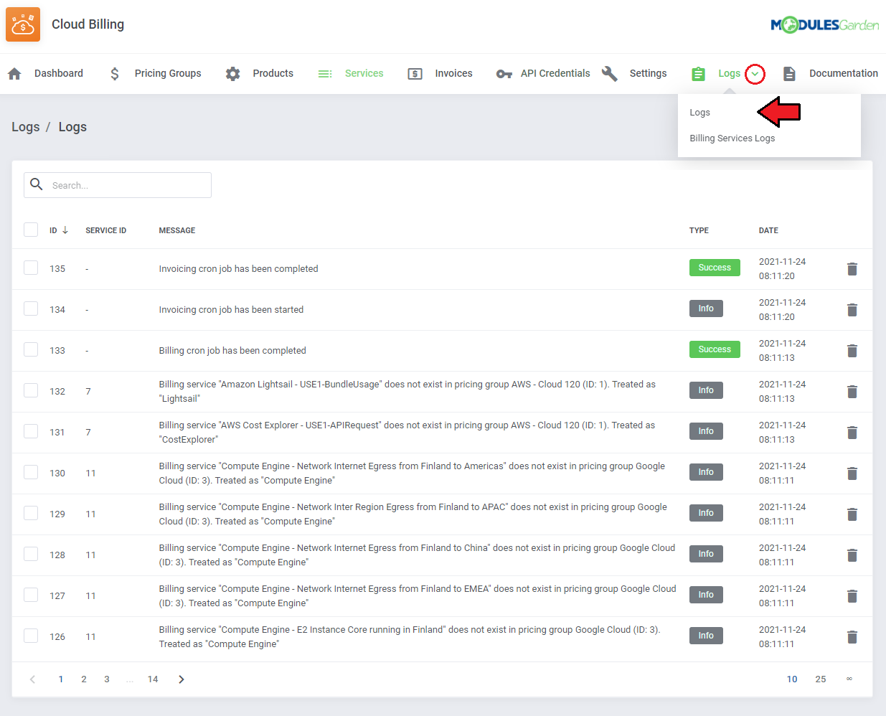Screen dimensions: 886x716
Task: Check the checkbox for log 130
Action: coord(31,472)
